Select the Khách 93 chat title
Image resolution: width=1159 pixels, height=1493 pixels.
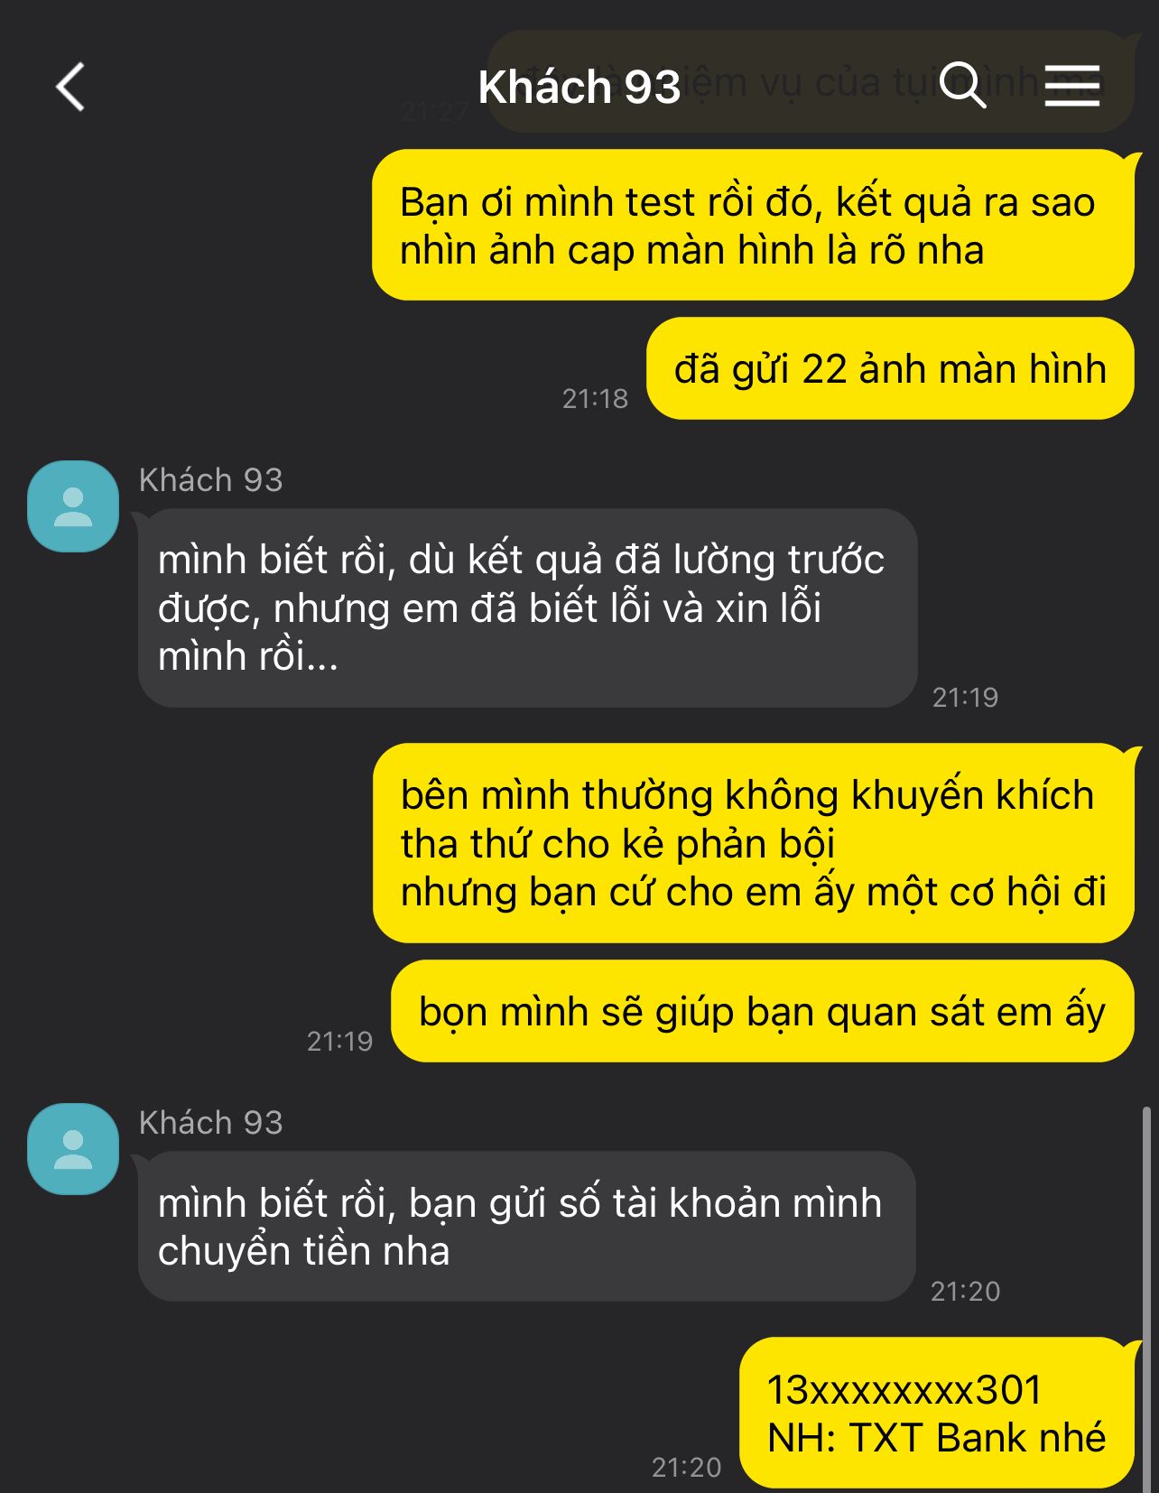pos(579,88)
